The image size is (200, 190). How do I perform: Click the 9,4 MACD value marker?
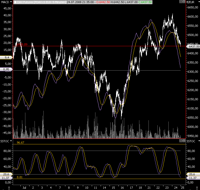point(6,57)
